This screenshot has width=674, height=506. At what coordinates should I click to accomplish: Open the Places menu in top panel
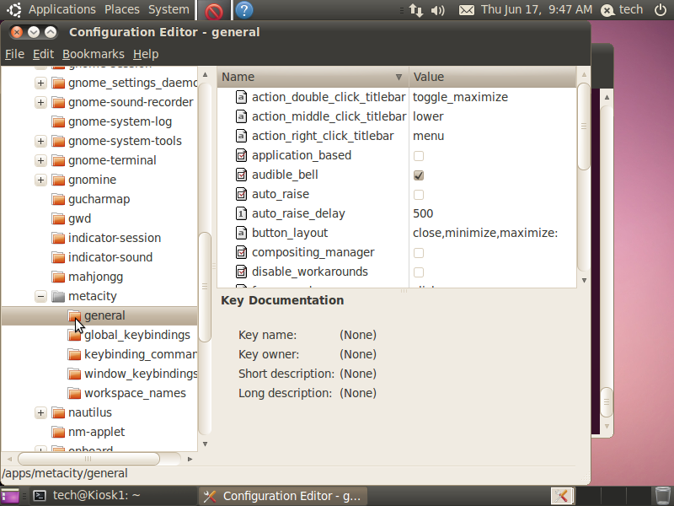click(x=122, y=9)
